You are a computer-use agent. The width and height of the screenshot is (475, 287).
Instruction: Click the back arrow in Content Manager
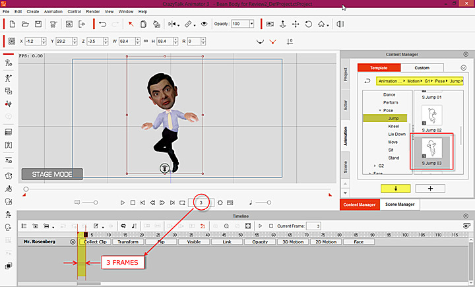click(367, 81)
